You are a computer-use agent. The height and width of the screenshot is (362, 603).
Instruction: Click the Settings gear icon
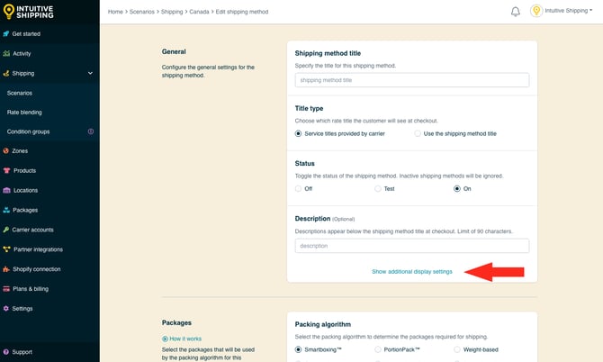tap(5, 309)
